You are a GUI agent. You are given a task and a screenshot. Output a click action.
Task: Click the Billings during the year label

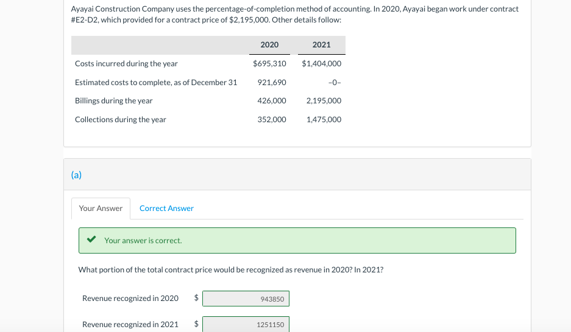(x=113, y=101)
